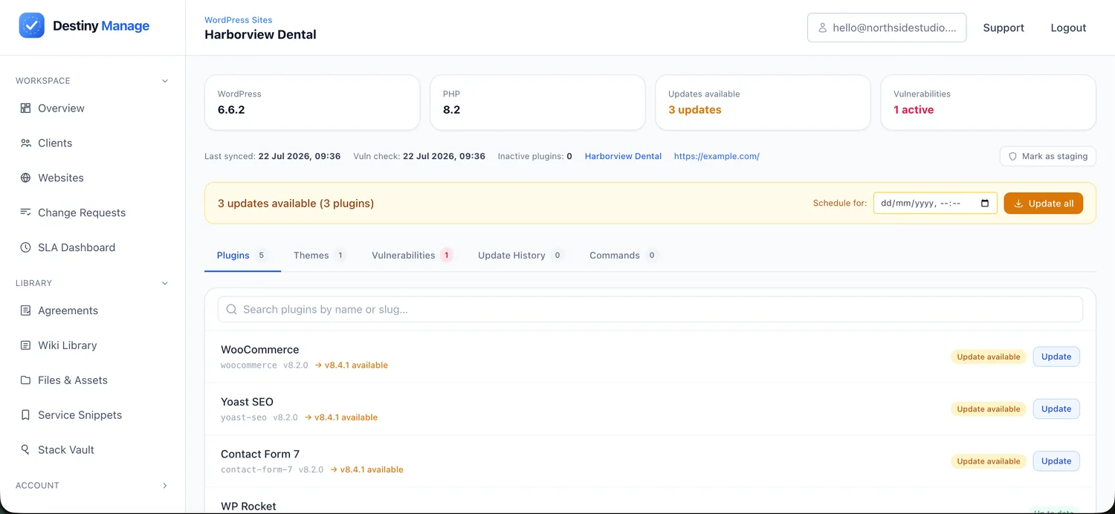
Task: Click the Service Snippets bookmark icon
Action: 25,415
